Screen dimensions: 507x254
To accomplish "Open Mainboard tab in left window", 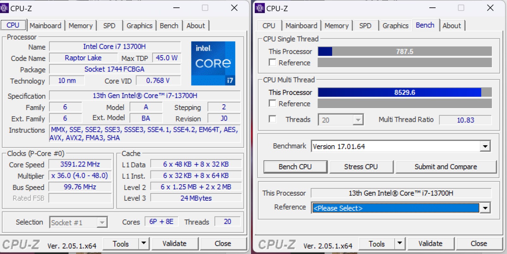I will click(x=45, y=26).
